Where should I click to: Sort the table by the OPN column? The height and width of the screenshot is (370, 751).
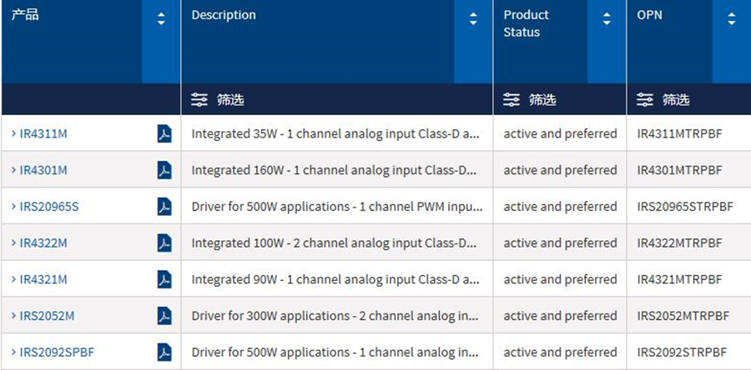pos(731,19)
